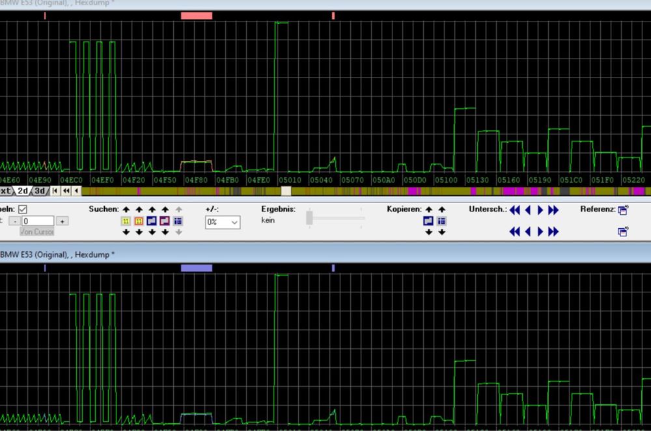This screenshot has height=431, width=651.
Task: Switch to the text view tab
Action: pos(6,191)
